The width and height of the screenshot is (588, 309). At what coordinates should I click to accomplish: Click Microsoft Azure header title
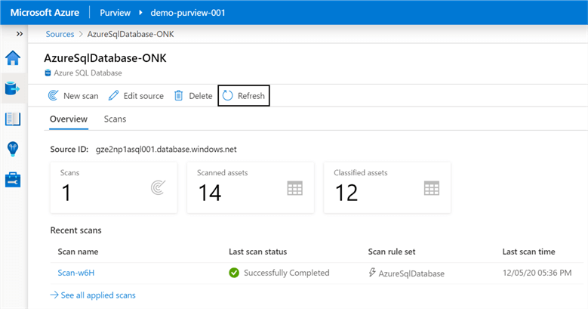[44, 12]
